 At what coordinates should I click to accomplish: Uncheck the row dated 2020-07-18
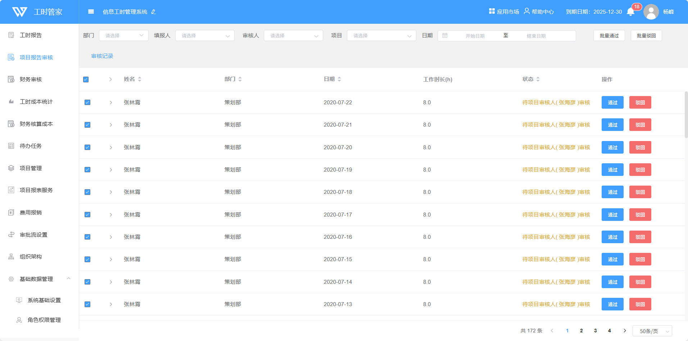coord(87,192)
